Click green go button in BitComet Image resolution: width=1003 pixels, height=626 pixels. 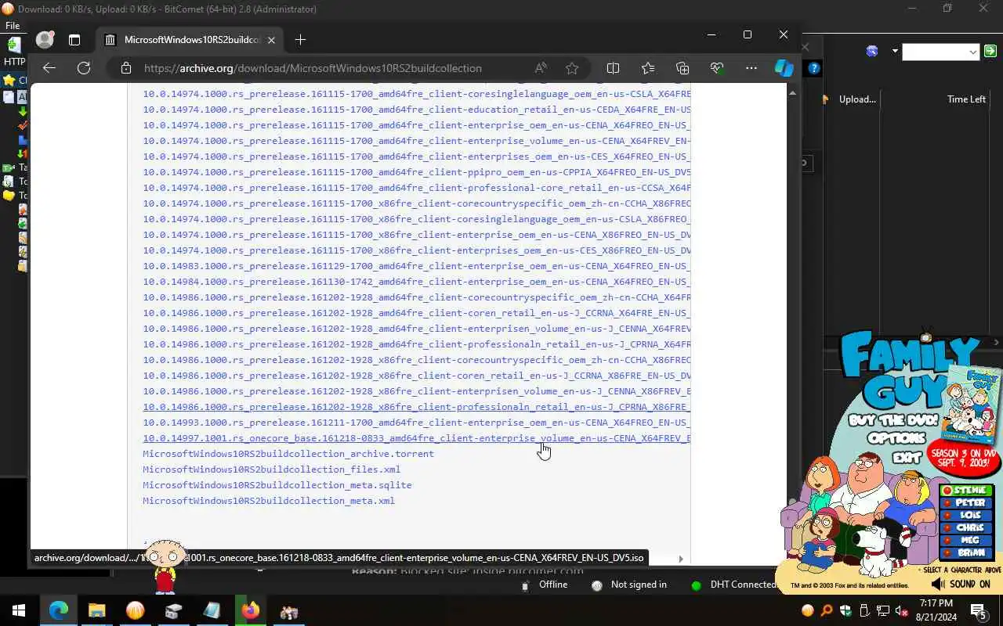click(x=990, y=52)
